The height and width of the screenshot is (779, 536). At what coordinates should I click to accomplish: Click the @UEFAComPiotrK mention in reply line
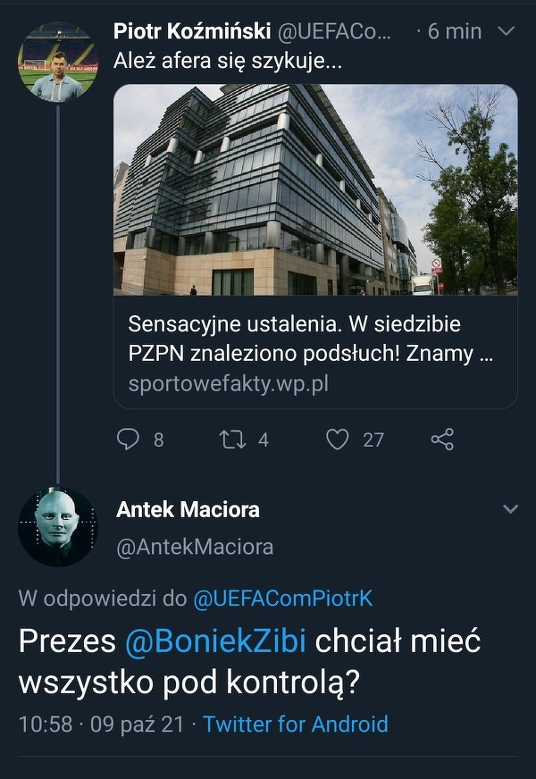tap(281, 599)
